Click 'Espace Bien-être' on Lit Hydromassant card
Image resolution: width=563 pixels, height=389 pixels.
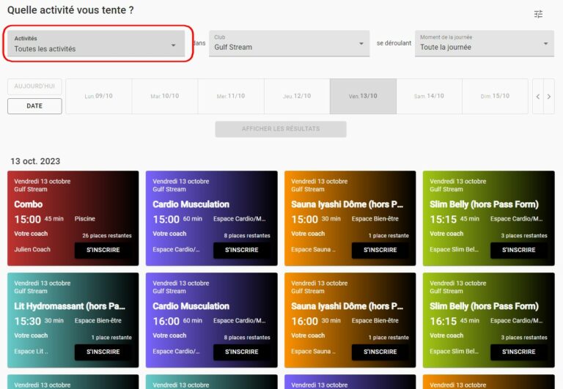point(98,320)
